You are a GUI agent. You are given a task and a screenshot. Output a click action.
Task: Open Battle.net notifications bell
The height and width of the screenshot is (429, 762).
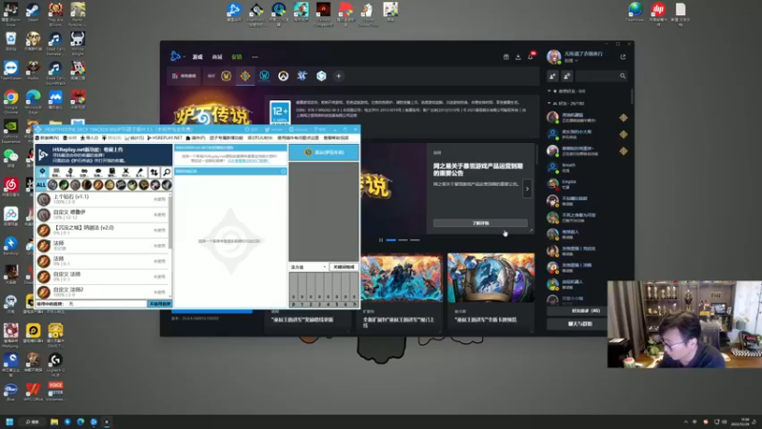[531, 56]
